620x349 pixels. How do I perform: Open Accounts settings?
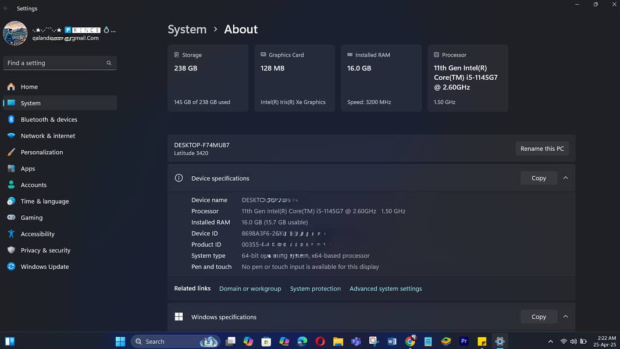tap(60, 184)
